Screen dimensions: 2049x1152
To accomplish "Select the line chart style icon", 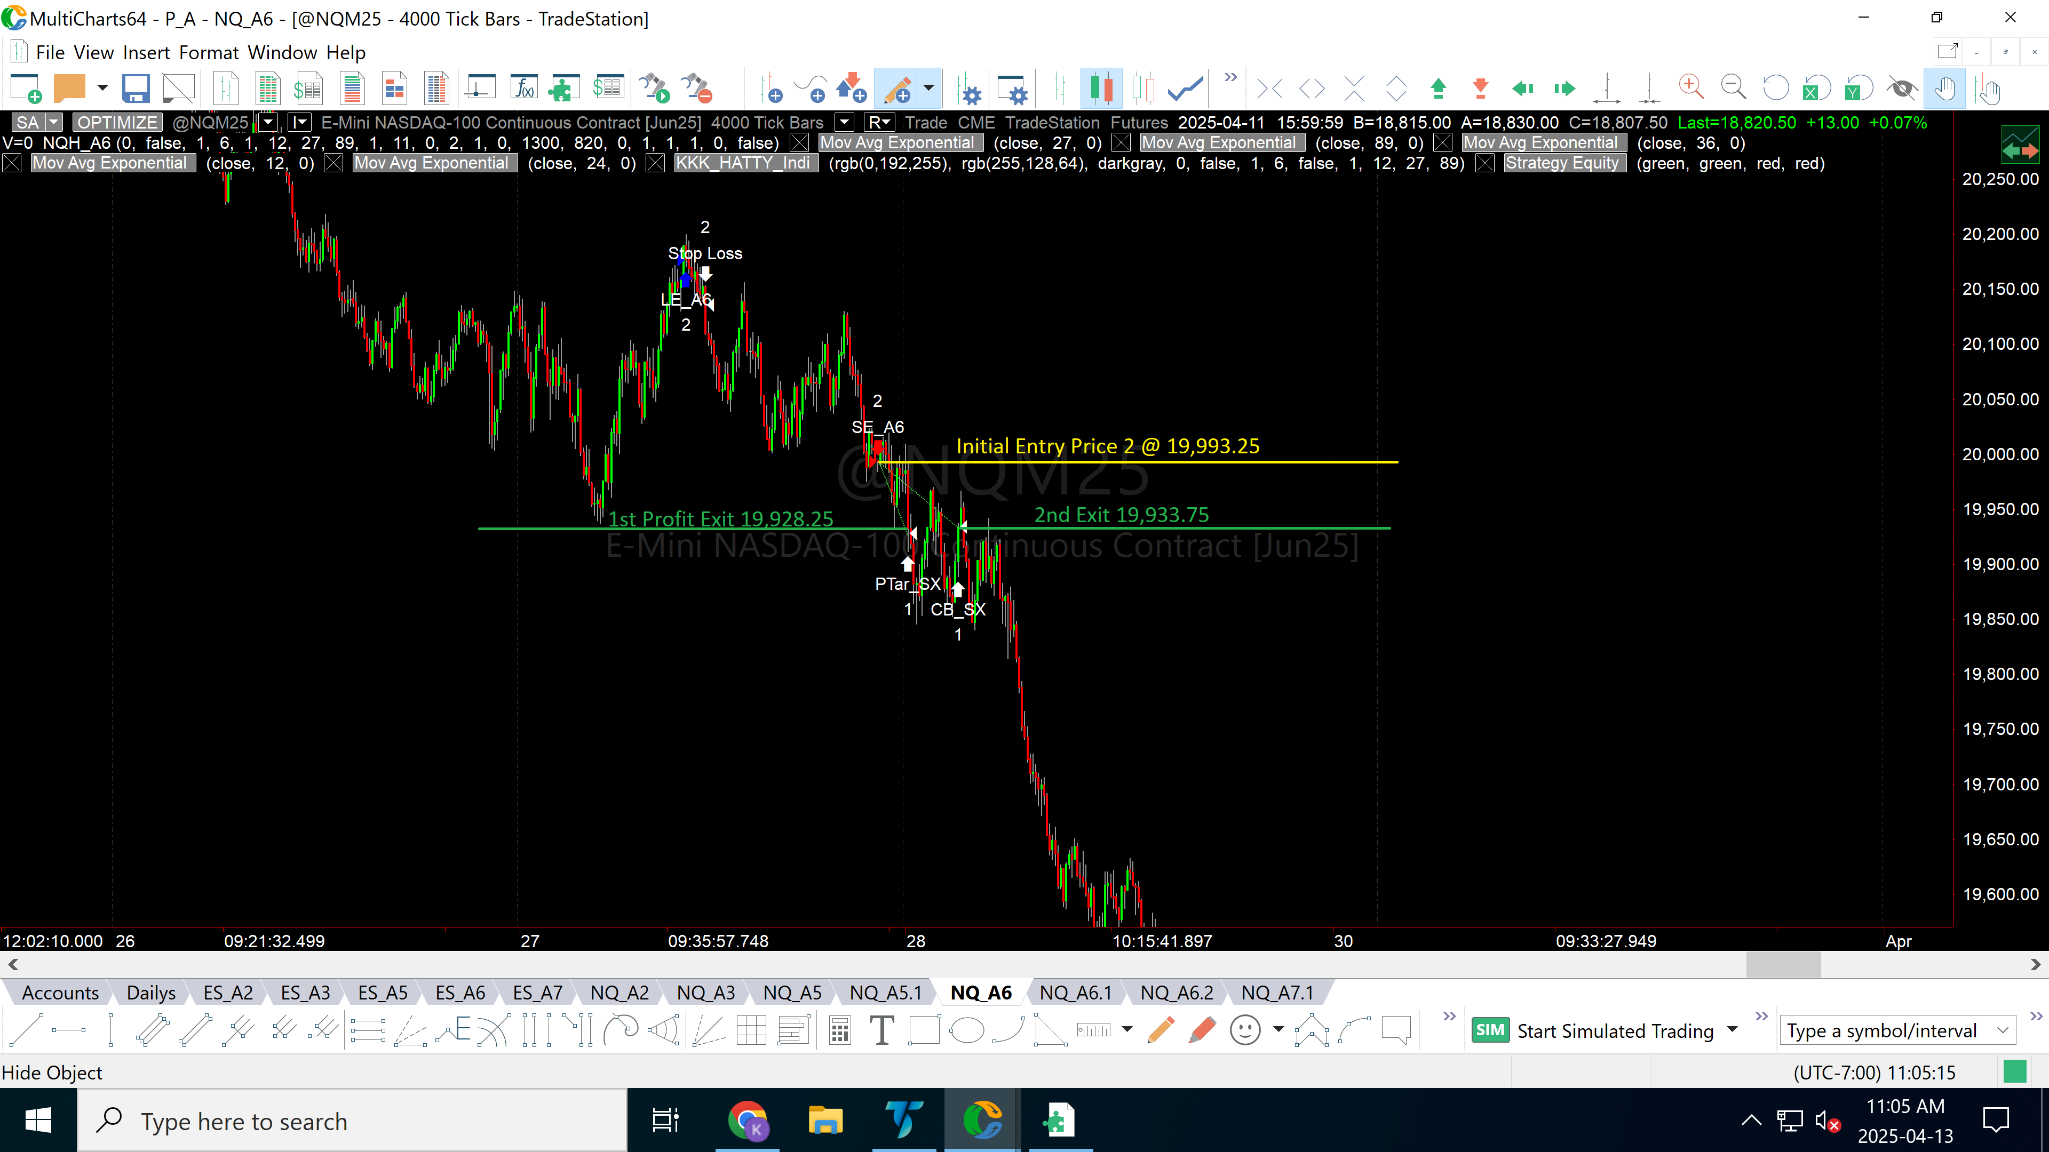I will [x=1185, y=88].
